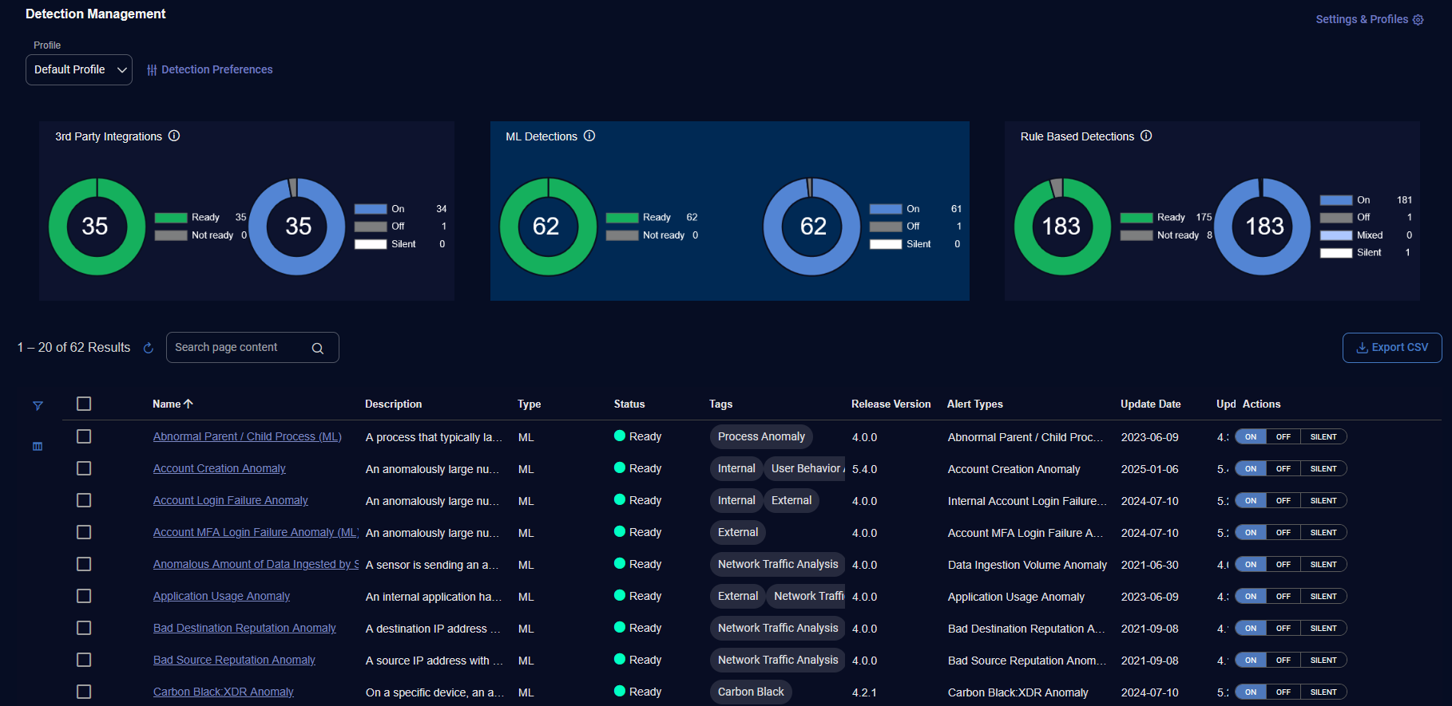The height and width of the screenshot is (706, 1452).
Task: Select all rows with header checkbox
Action: (84, 404)
